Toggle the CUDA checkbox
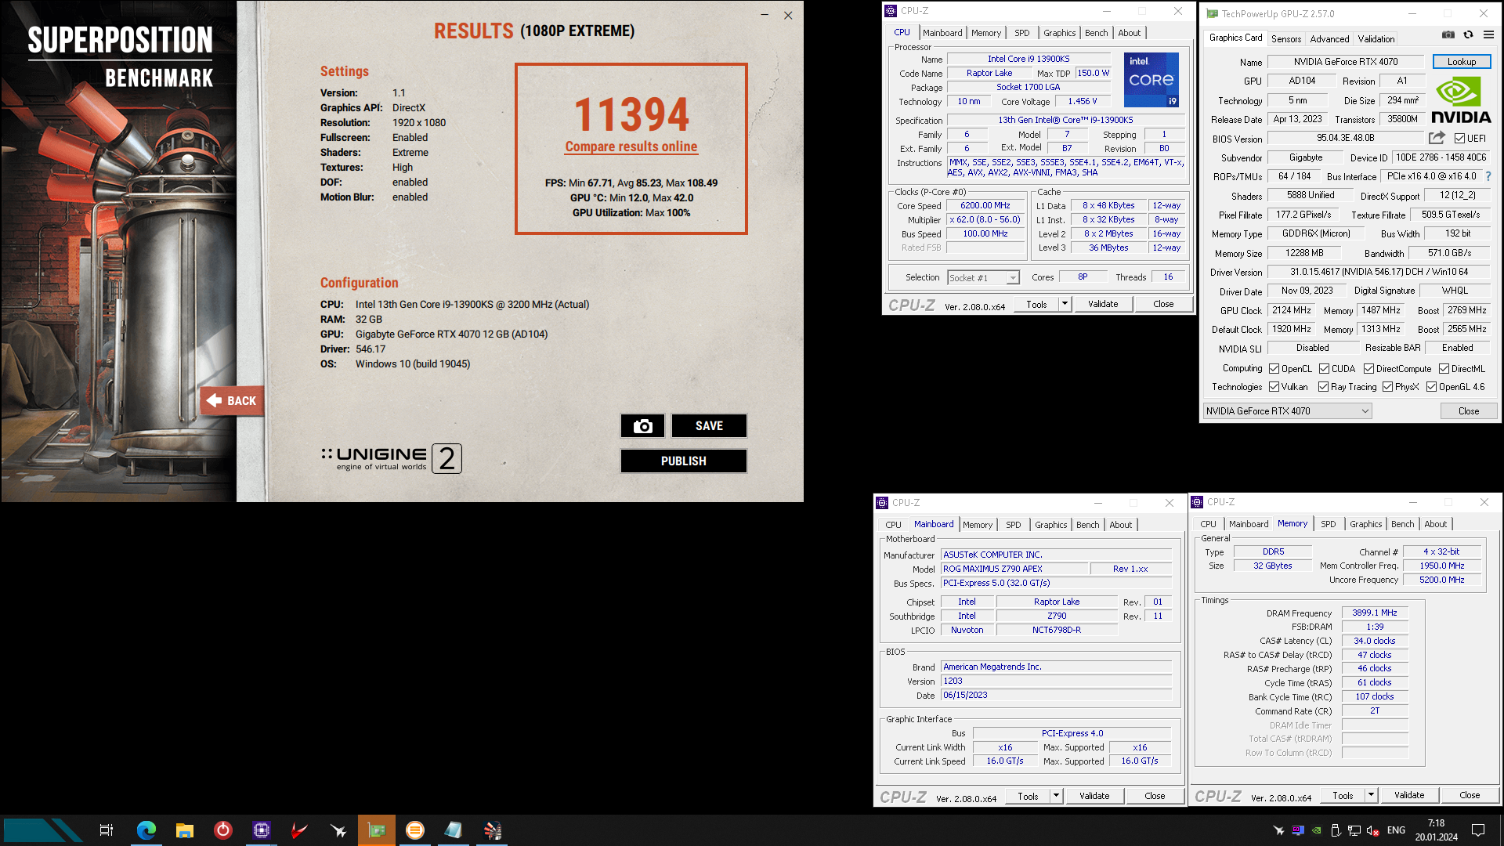1504x846 pixels. [x=1324, y=369]
